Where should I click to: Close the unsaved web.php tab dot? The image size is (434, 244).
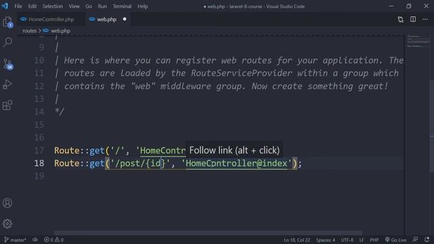pyautogui.click(x=125, y=19)
